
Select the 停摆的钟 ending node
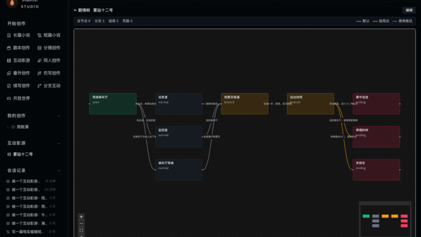pos(376,136)
